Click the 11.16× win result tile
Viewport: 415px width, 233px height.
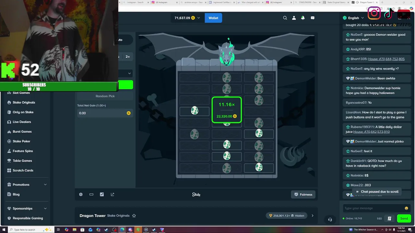(x=227, y=110)
